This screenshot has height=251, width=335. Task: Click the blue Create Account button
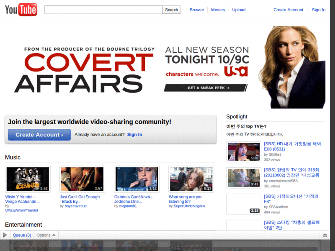[x=39, y=135]
